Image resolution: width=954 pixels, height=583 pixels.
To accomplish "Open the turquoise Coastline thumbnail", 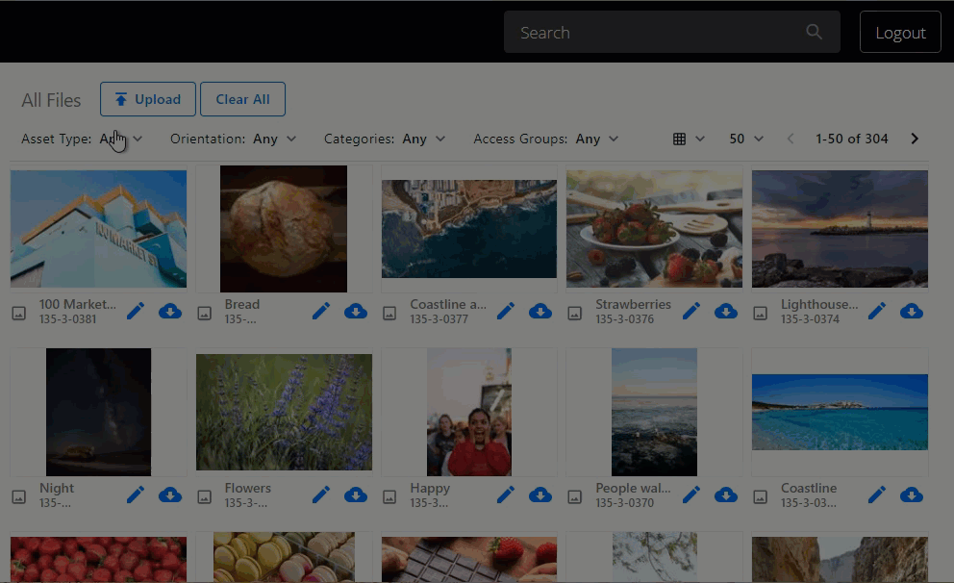I will (x=841, y=412).
